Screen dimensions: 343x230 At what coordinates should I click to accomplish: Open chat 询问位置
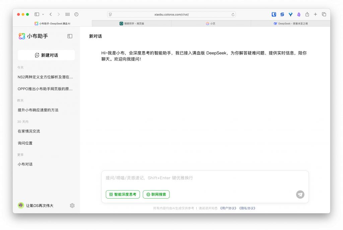(25, 143)
